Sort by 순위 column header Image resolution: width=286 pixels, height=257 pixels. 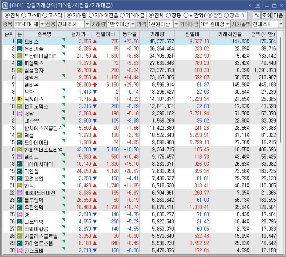9,34
